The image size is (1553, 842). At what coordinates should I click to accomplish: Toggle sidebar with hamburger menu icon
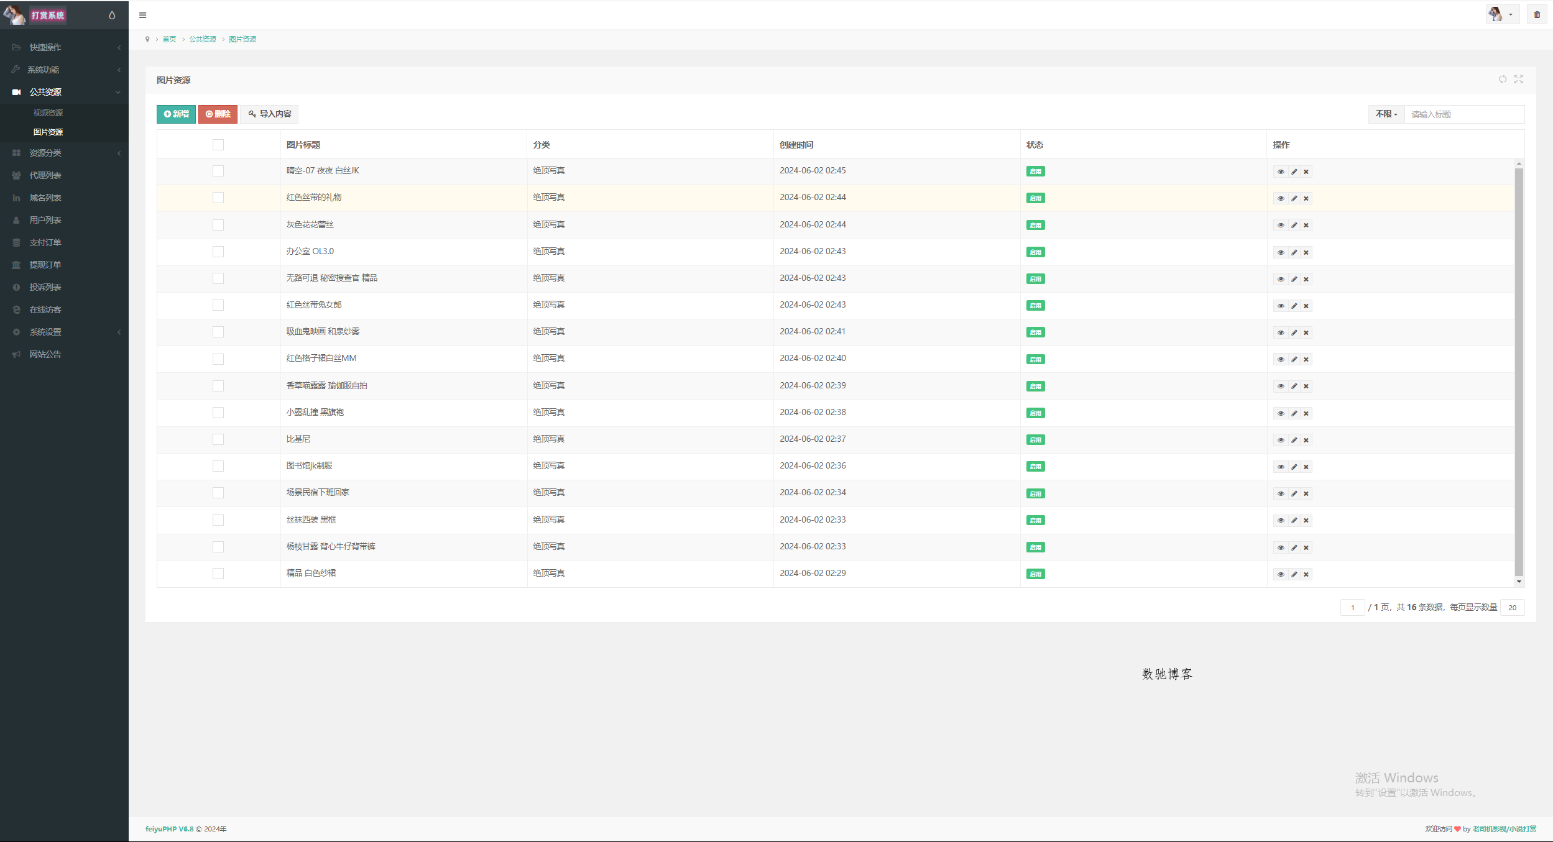[142, 15]
